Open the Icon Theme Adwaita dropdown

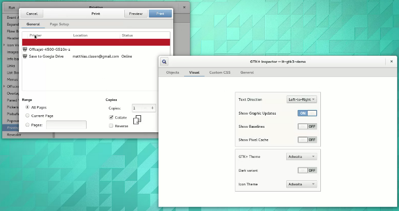tap(302, 184)
